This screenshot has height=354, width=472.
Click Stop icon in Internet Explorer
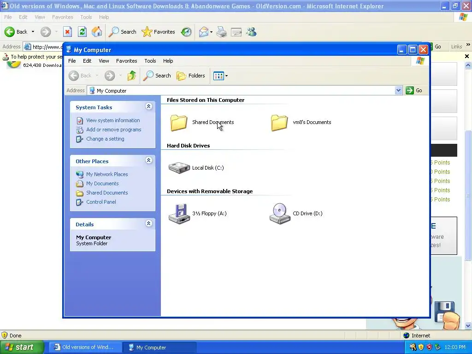click(x=67, y=32)
